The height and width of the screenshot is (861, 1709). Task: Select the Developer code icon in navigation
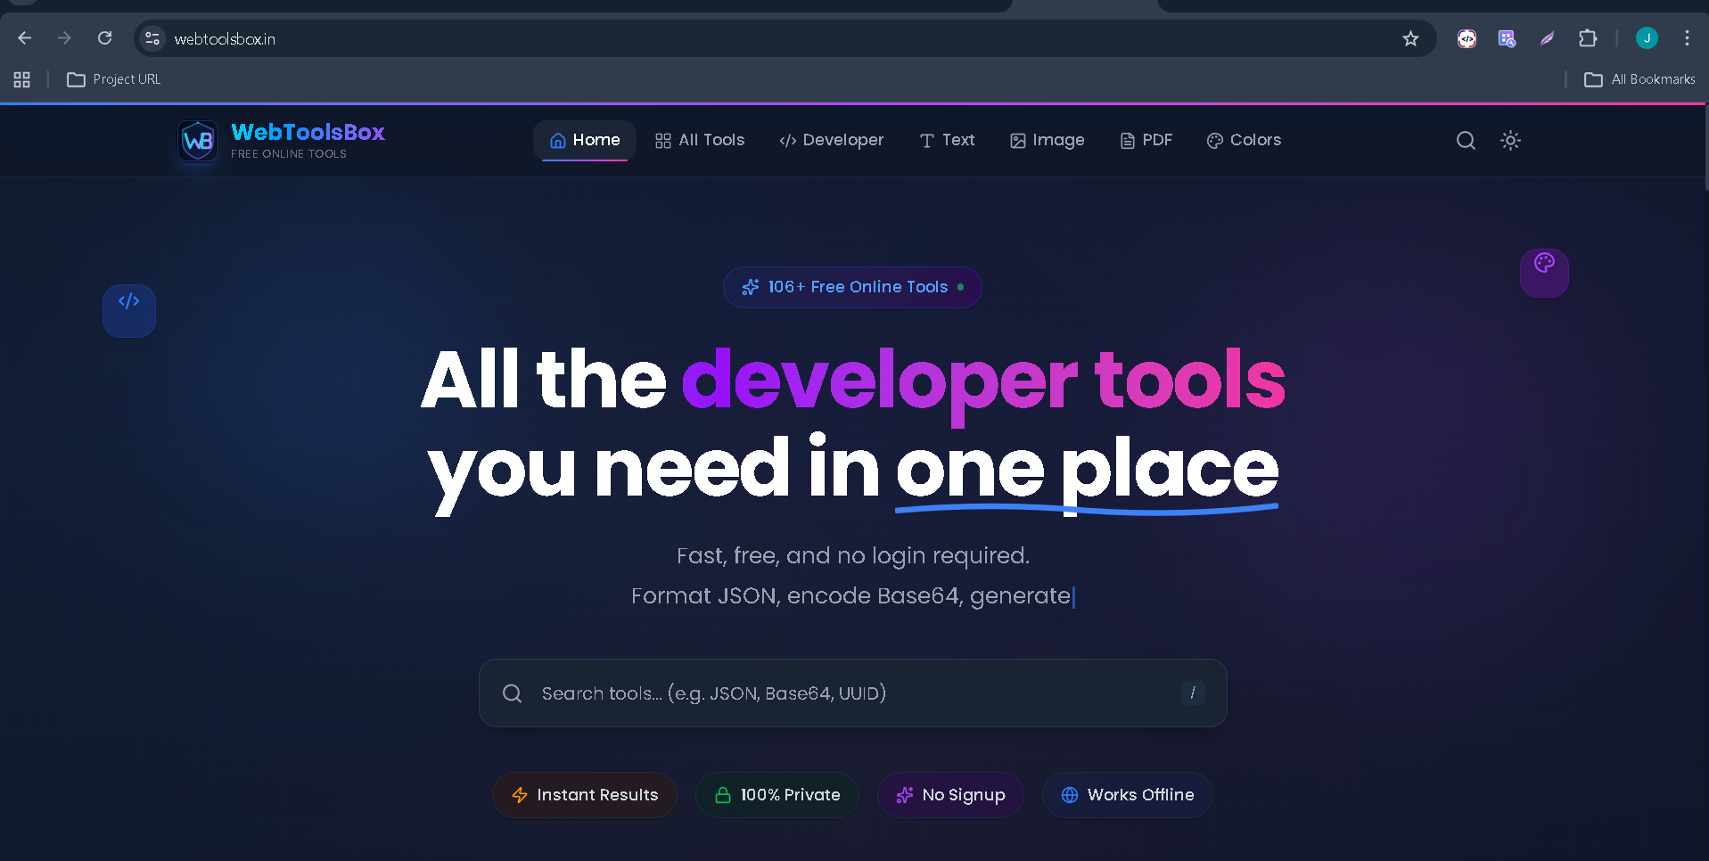pos(788,140)
